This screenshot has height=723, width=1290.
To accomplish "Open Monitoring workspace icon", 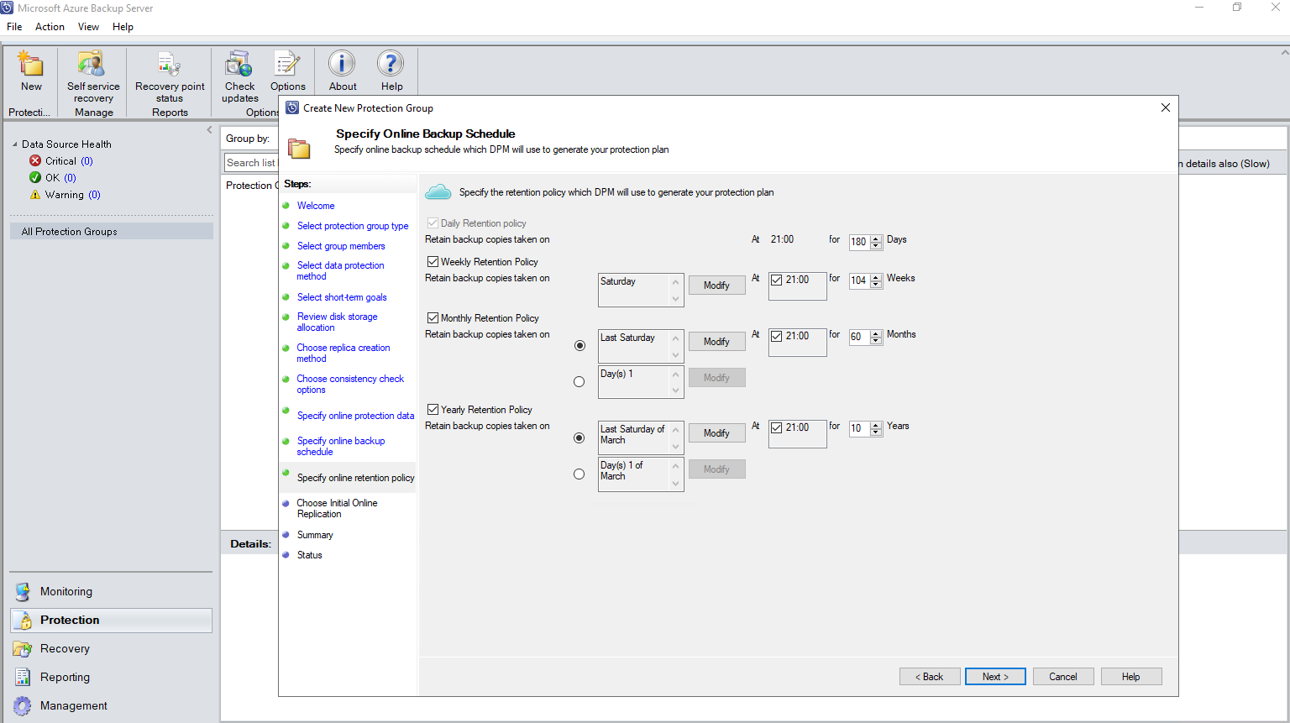I will [x=23, y=591].
